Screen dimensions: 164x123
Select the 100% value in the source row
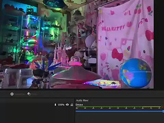click(61, 105)
